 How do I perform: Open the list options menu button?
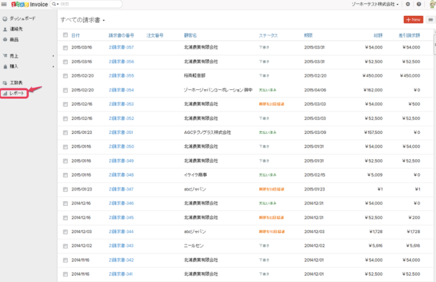pyautogui.click(x=430, y=19)
